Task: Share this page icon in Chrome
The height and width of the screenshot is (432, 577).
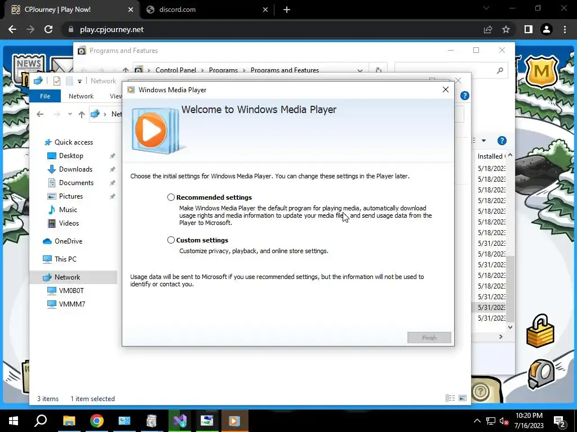Action: (488, 29)
